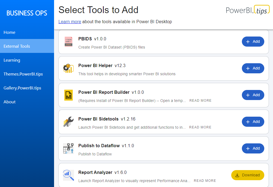Click the Power BI Helper gear icon
Viewport: 273px width, 187px height.
(69, 68)
